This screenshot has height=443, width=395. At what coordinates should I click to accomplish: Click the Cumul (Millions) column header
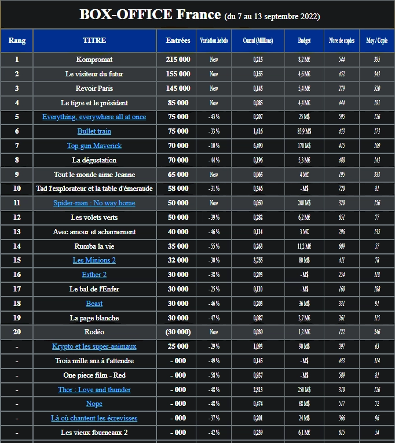[258, 40]
